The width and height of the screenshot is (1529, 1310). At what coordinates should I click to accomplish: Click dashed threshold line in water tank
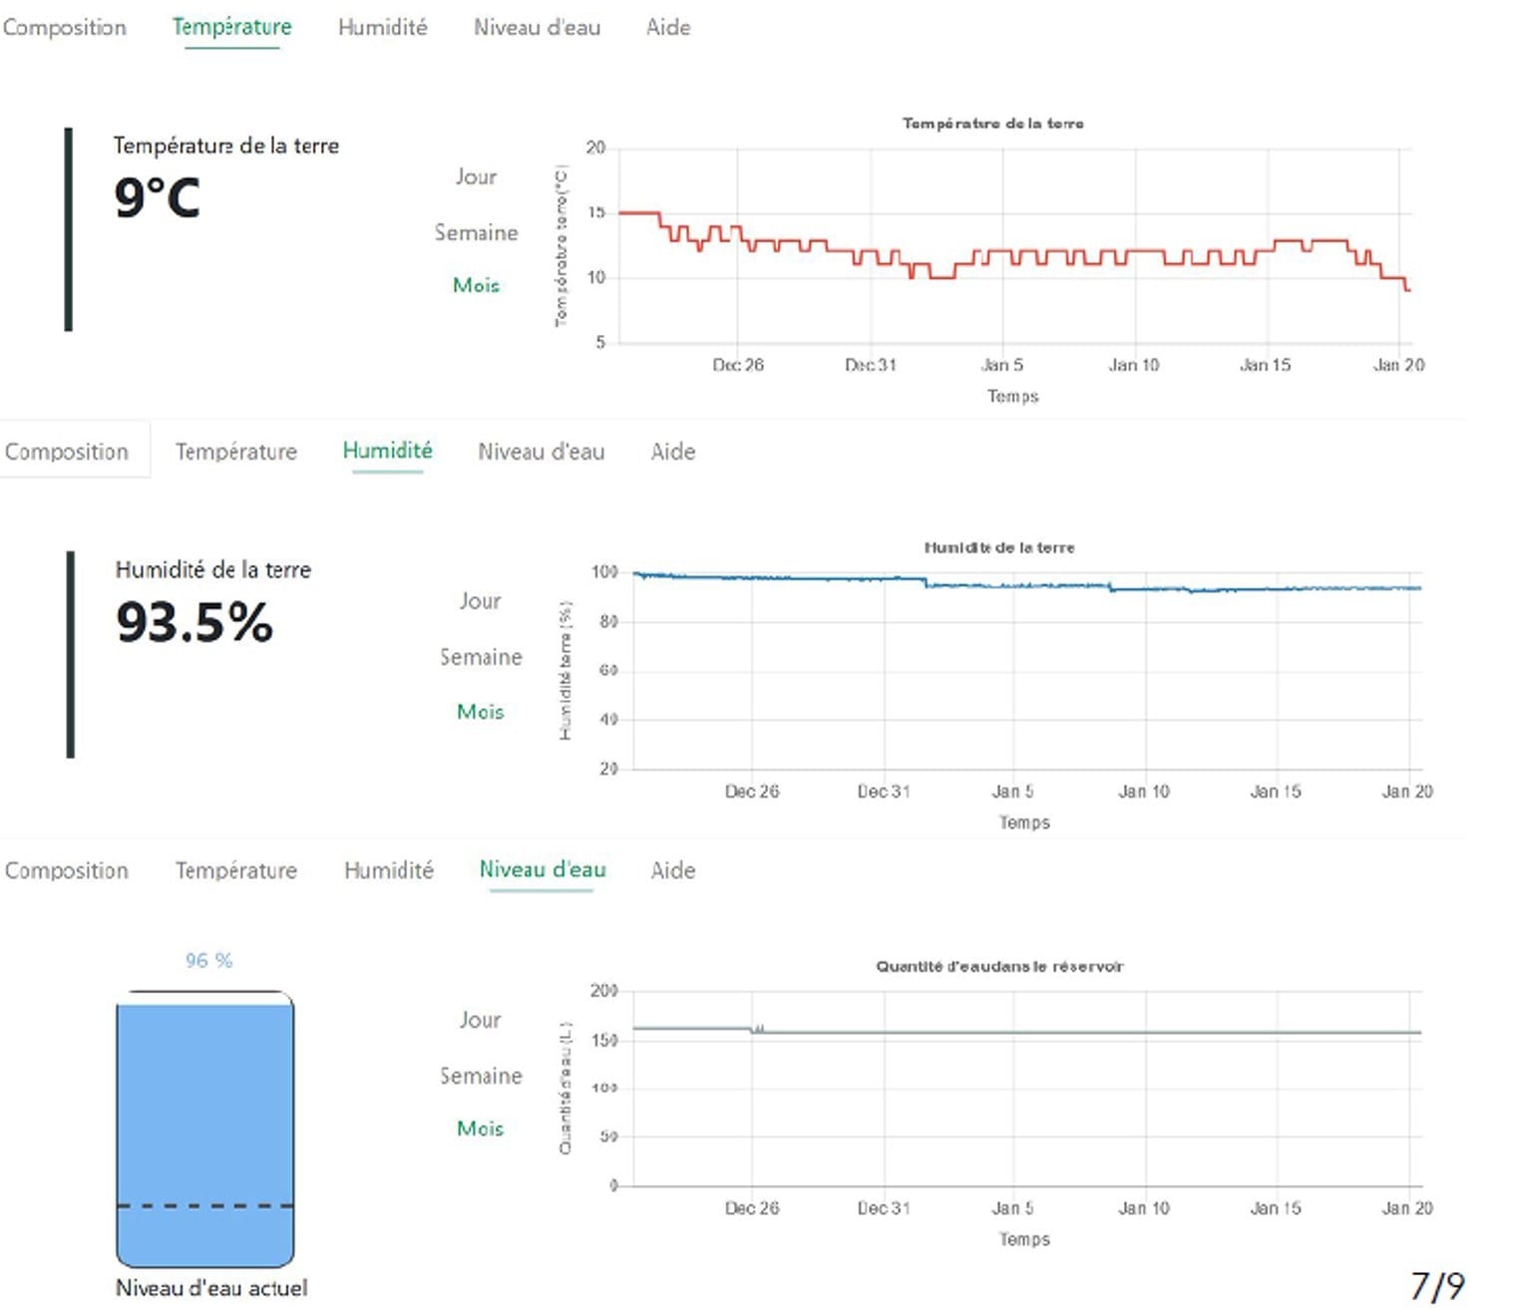205,1206
